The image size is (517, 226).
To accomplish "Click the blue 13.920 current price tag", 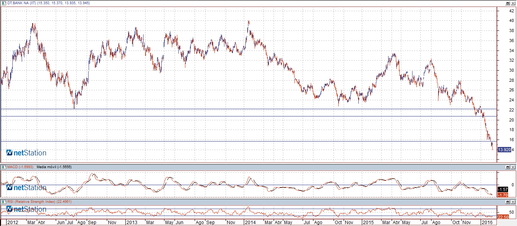I will click(x=504, y=150).
